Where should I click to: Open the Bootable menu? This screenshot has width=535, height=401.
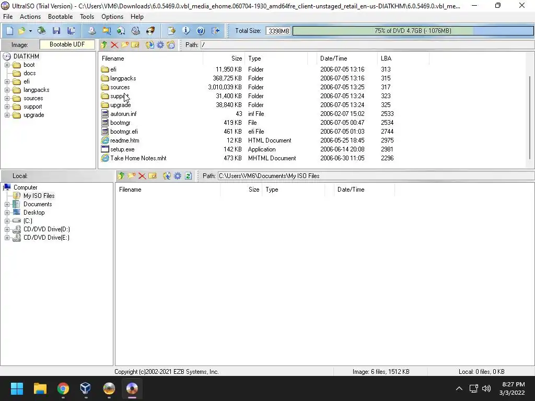[x=61, y=17]
